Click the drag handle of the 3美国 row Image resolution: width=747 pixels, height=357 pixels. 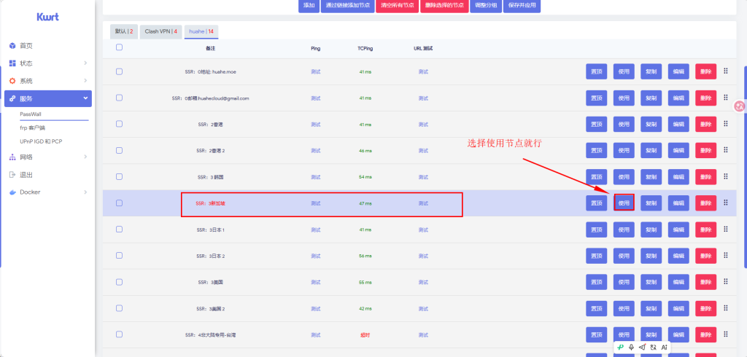tap(726, 281)
